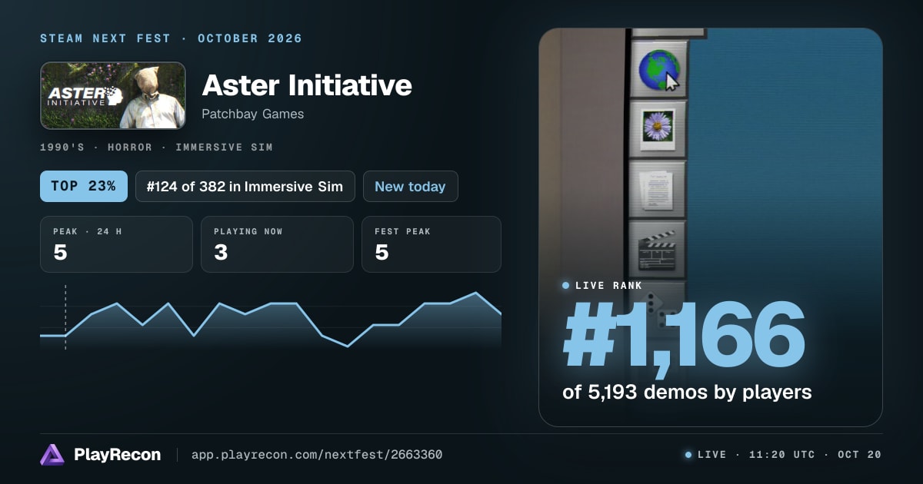Click the clapperboard icon in the screenshot
This screenshot has width=923, height=484.
657,250
